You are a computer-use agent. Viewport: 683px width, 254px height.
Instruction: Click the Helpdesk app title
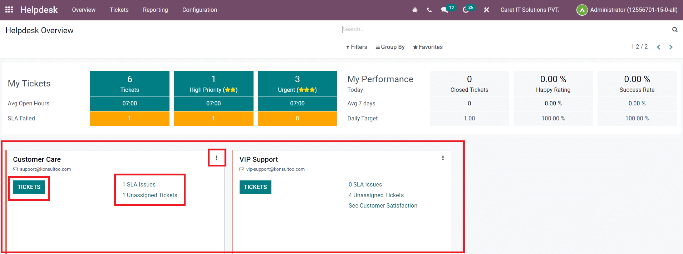[39, 10]
